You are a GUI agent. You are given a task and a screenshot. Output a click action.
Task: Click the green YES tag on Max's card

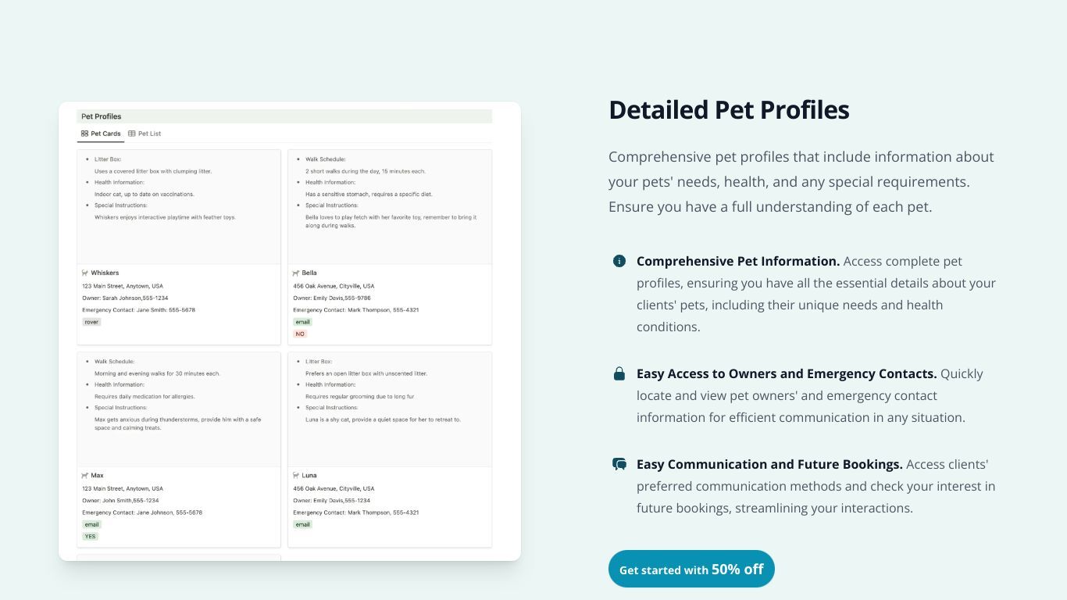click(x=91, y=537)
